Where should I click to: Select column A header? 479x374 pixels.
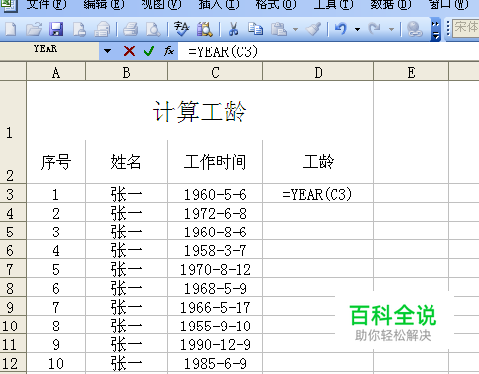click(56, 72)
